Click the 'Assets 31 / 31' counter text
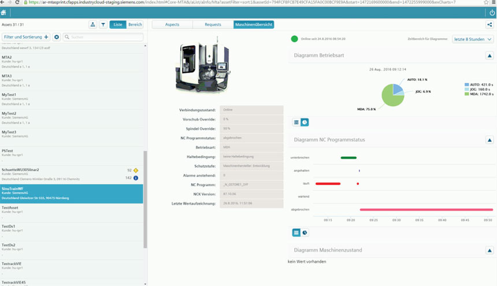The image size is (497, 286). (13, 25)
